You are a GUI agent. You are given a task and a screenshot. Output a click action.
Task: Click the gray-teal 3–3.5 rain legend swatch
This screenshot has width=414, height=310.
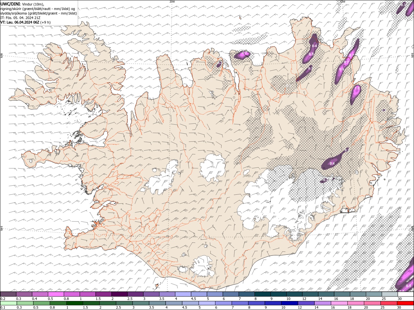point(141,303)
